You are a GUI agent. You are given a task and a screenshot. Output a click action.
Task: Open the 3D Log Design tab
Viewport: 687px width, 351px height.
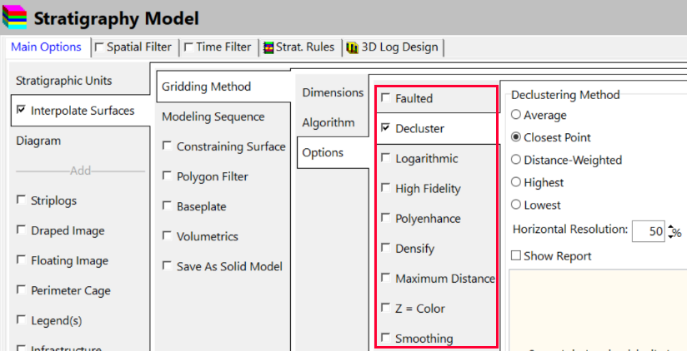pyautogui.click(x=391, y=47)
